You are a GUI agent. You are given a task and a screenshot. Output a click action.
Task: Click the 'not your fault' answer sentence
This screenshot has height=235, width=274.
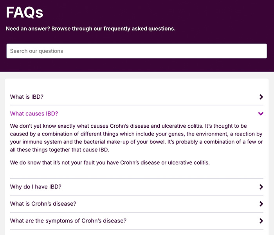(x=110, y=163)
